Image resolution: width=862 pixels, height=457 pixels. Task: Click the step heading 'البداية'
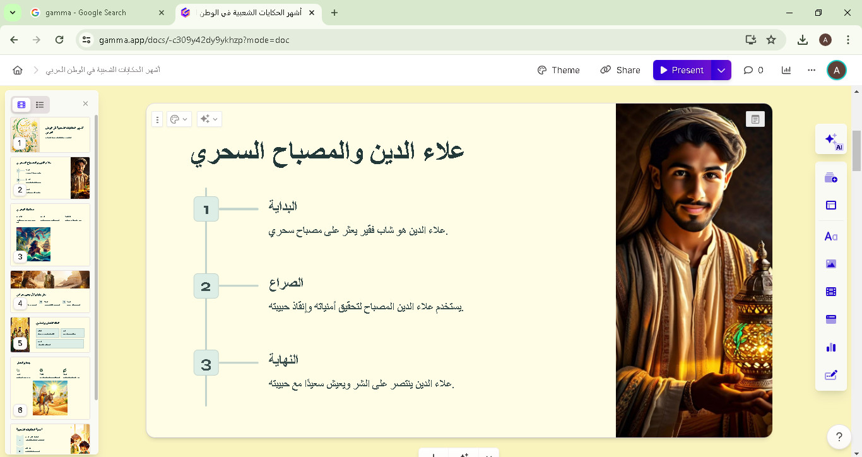(x=283, y=206)
